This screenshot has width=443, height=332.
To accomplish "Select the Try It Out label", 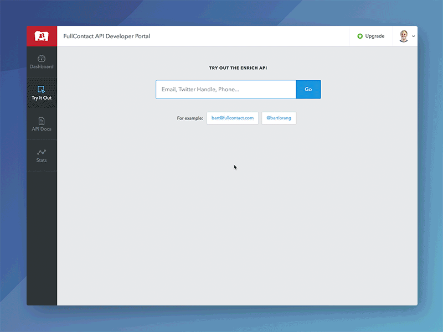I will click(x=42, y=98).
